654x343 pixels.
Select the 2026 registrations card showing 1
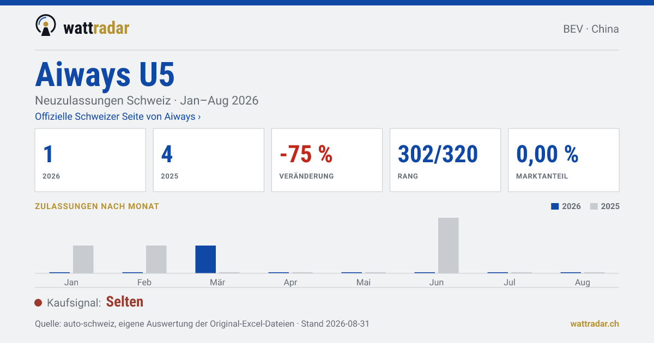tap(90, 160)
